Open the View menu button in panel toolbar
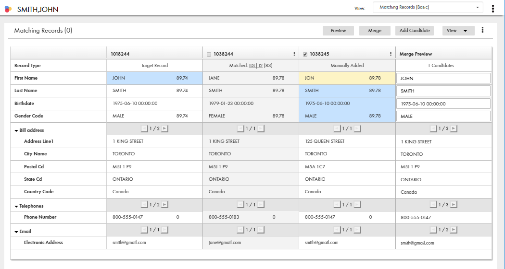Viewport: 505px width, 269px height. 458,31
